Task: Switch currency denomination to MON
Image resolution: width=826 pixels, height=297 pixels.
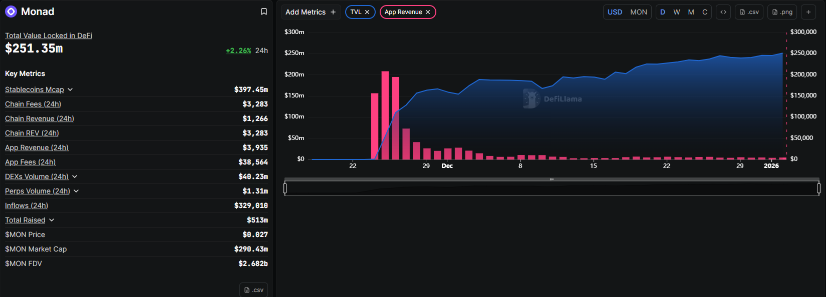Action: click(x=638, y=12)
